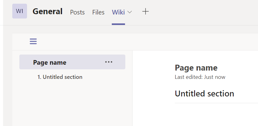
Task: Click the content area below Untitled section heading
Action: [x=209, y=114]
